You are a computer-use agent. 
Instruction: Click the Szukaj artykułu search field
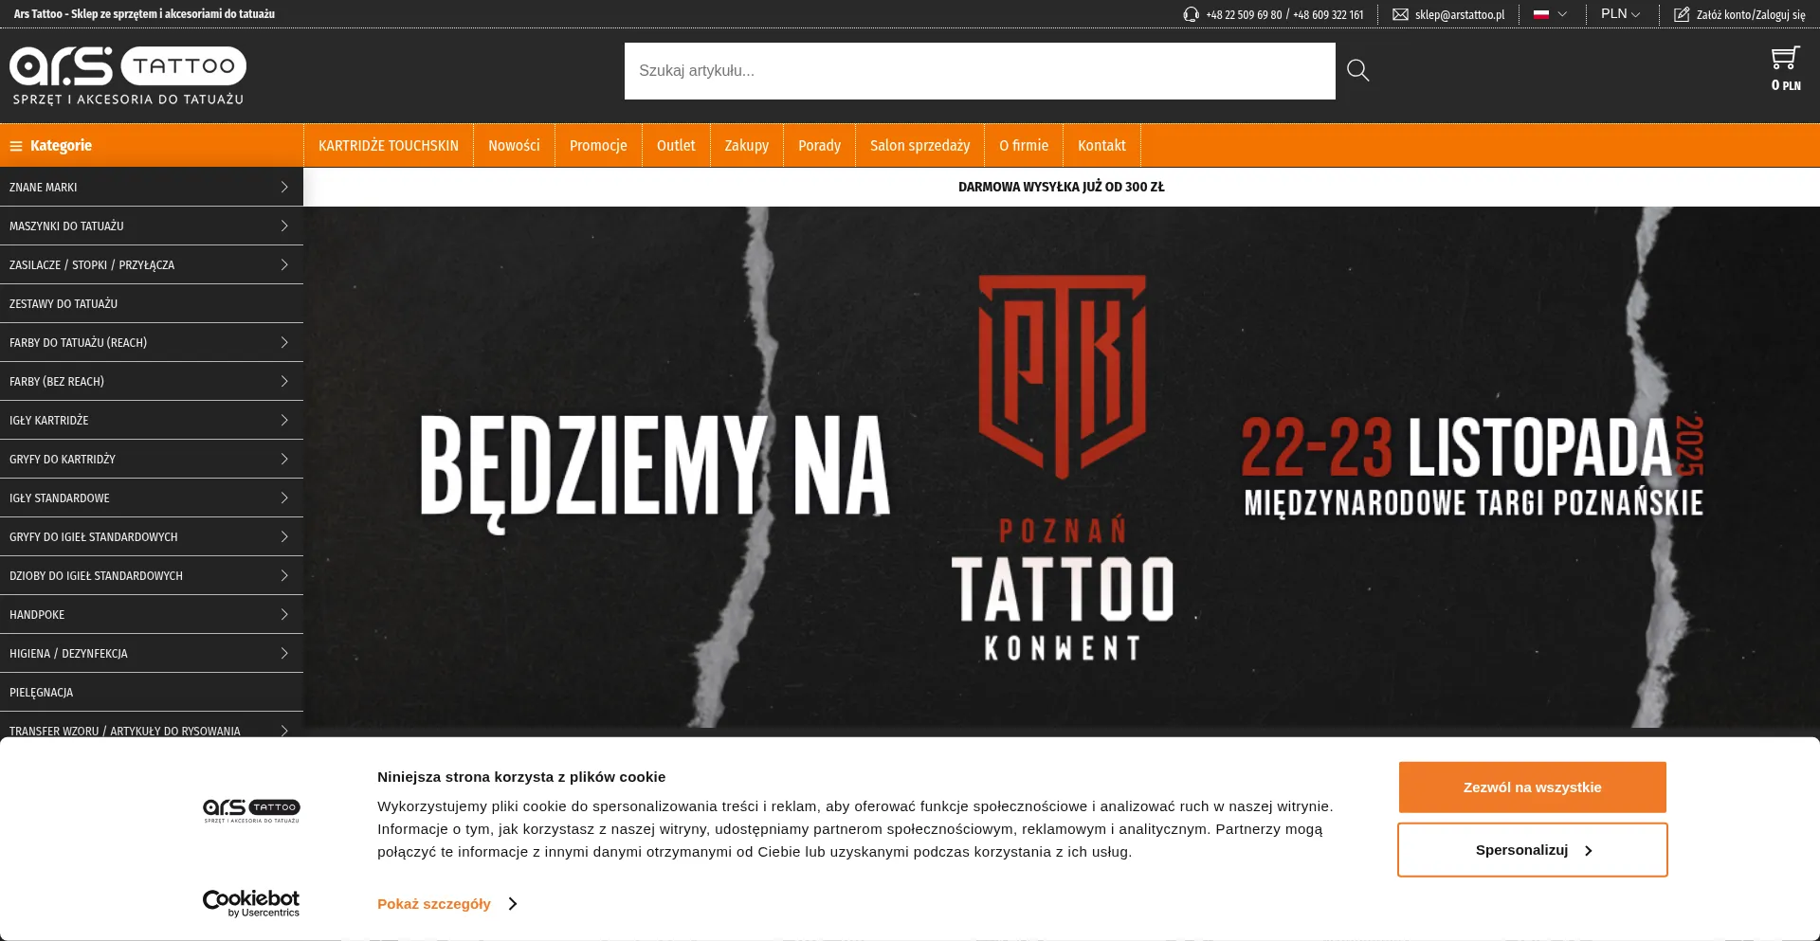pos(980,71)
